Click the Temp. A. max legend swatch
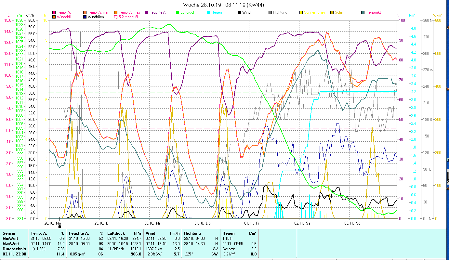This screenshot has height=260, width=449. tap(115, 12)
